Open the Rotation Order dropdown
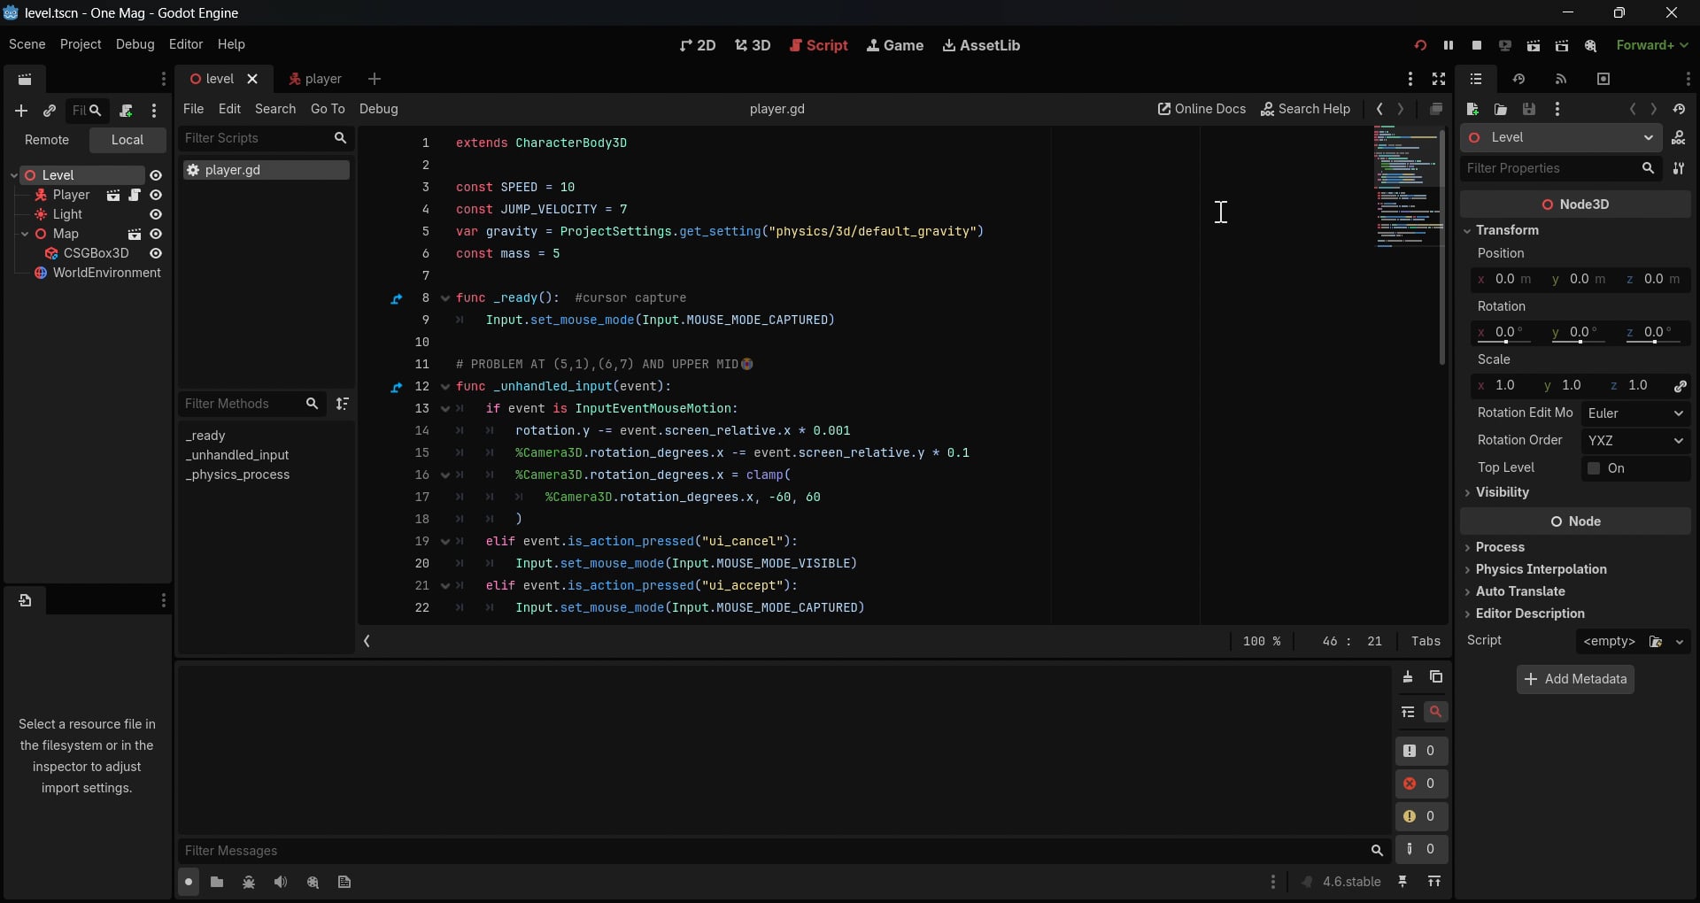This screenshot has width=1700, height=903. pos(1635,441)
